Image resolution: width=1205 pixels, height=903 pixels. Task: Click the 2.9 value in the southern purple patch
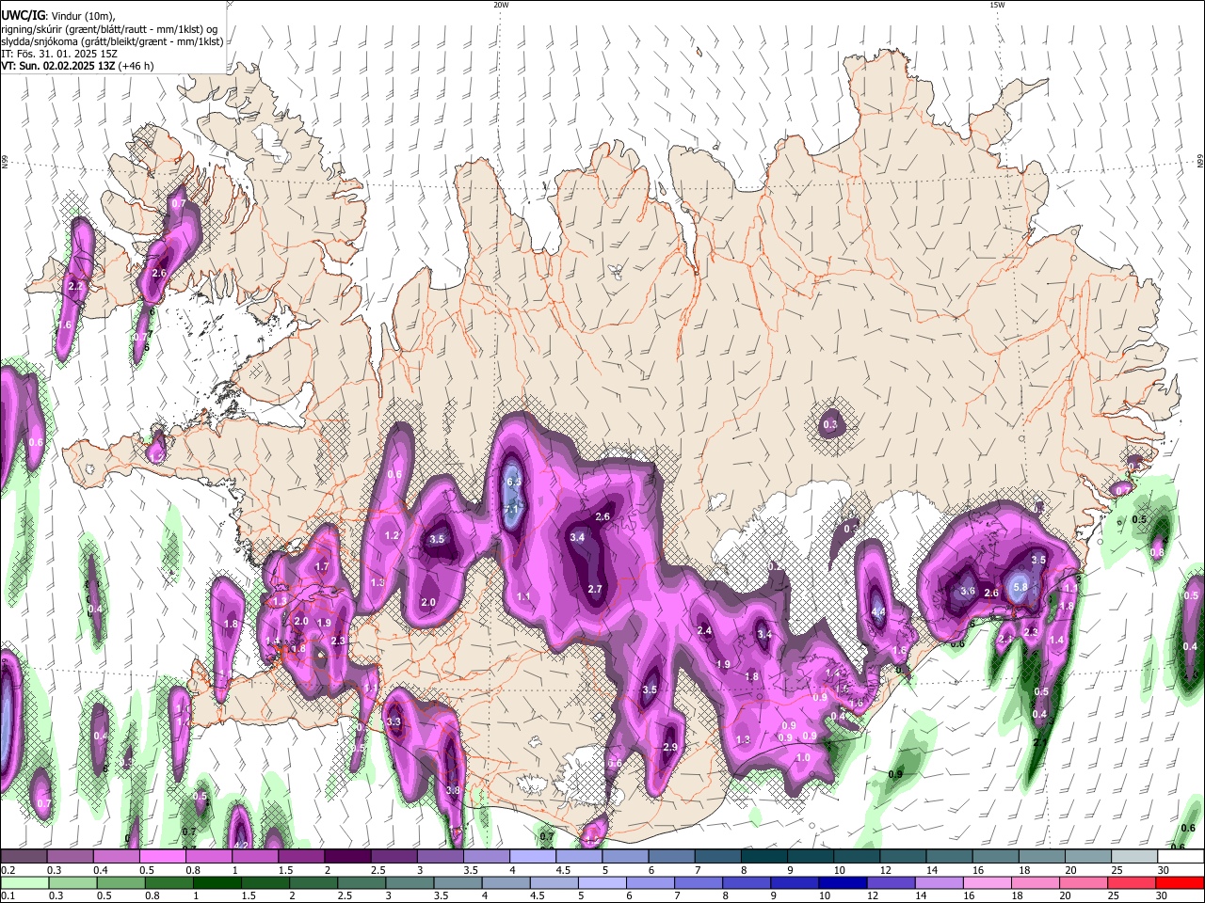click(x=670, y=747)
